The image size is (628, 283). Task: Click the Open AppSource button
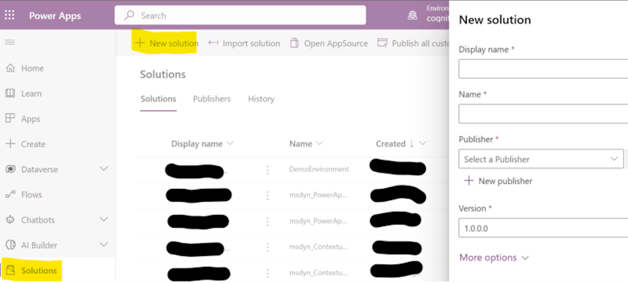(329, 43)
